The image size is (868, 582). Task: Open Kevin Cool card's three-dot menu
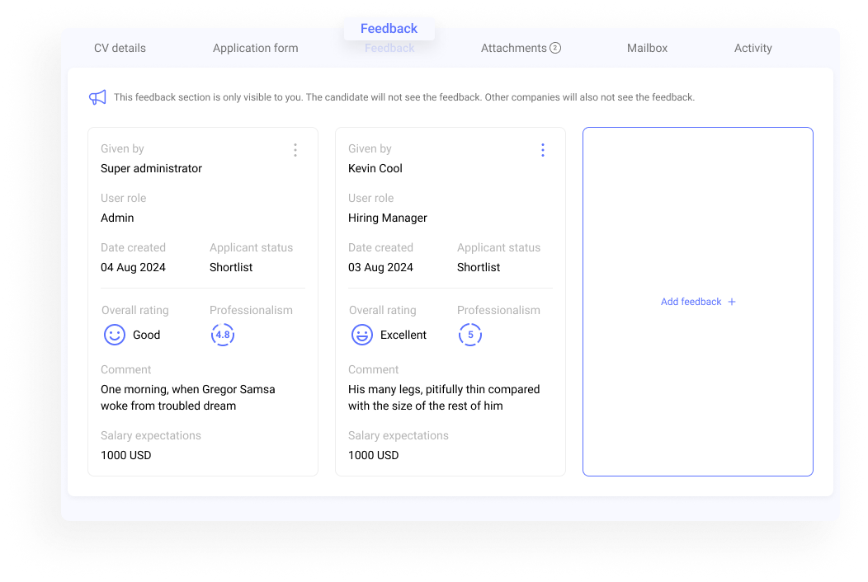pos(542,150)
